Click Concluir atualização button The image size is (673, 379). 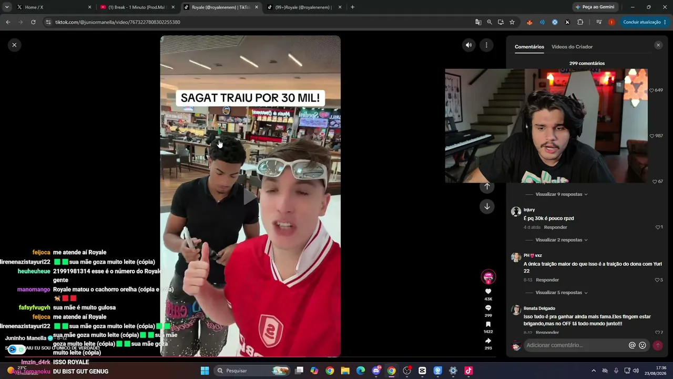(645, 22)
